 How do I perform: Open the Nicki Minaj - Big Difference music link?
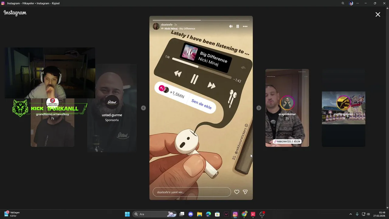[180, 29]
